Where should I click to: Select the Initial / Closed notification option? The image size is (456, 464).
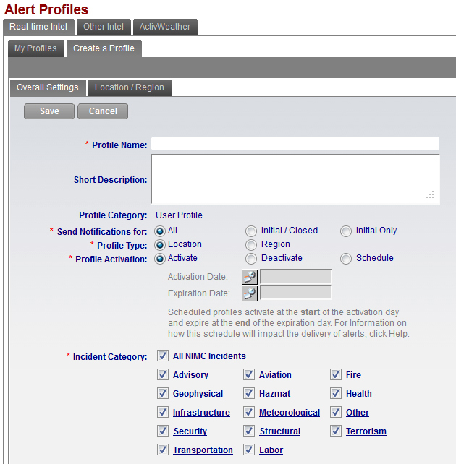pos(250,231)
